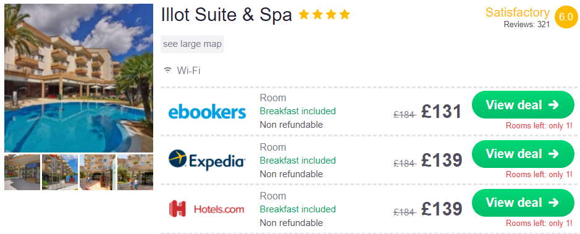This screenshot has width=580, height=234.
Task: Click the Expedia logo
Action: [x=207, y=161]
